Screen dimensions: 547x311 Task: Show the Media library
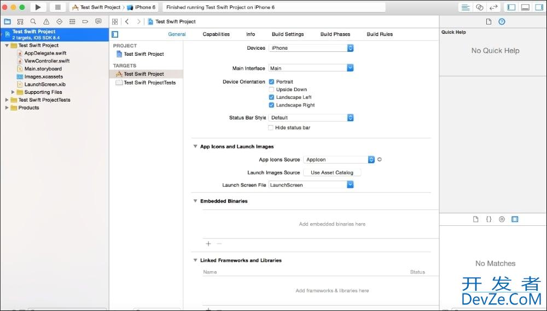click(x=515, y=219)
